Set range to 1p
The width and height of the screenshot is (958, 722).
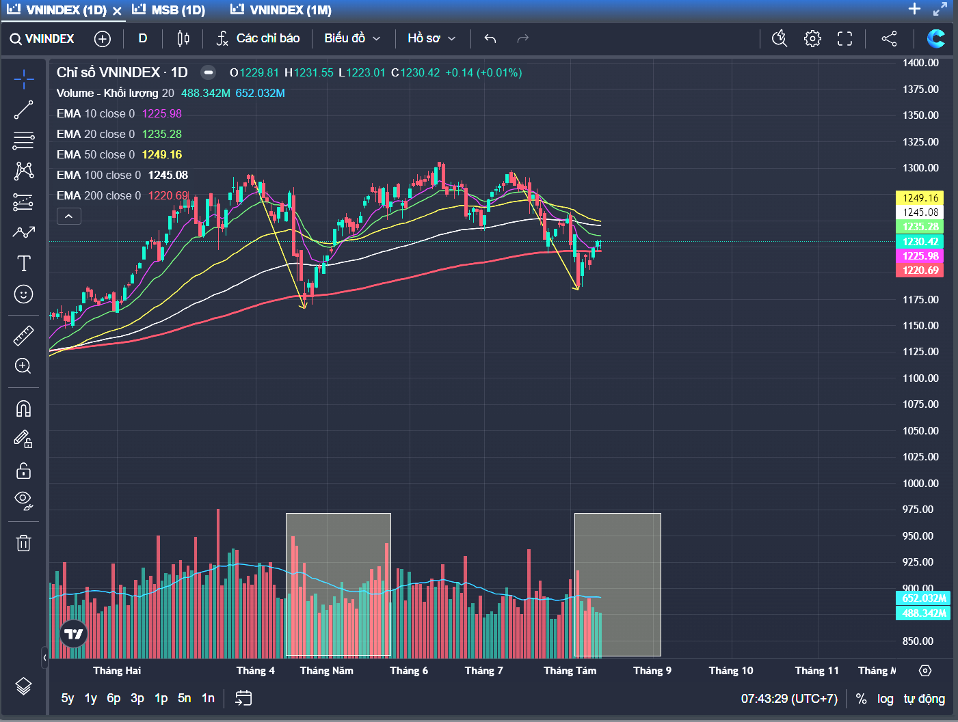[x=161, y=698]
